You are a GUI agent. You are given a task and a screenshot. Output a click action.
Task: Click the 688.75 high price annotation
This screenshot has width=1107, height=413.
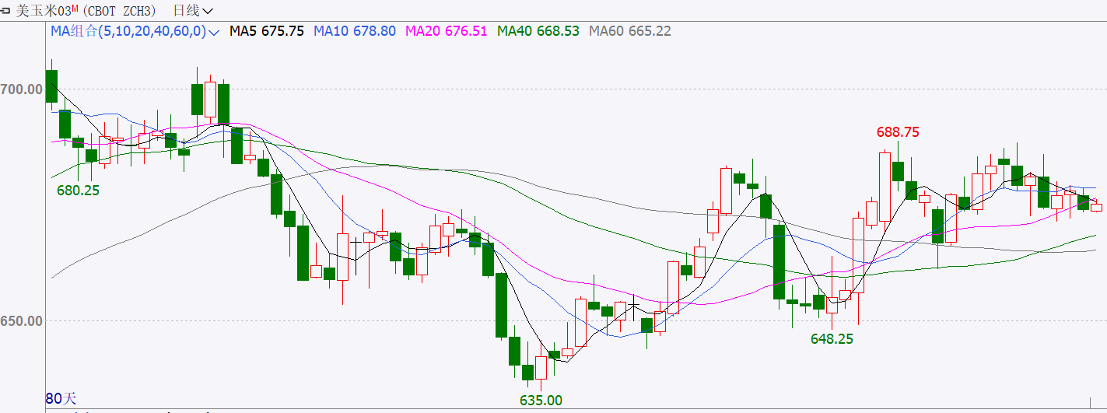point(899,133)
